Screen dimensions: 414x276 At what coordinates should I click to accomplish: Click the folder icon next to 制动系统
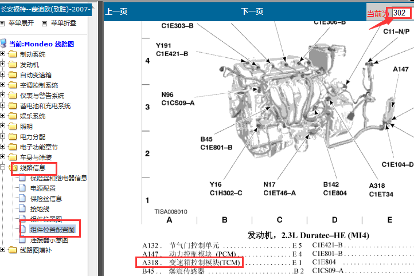13,54
